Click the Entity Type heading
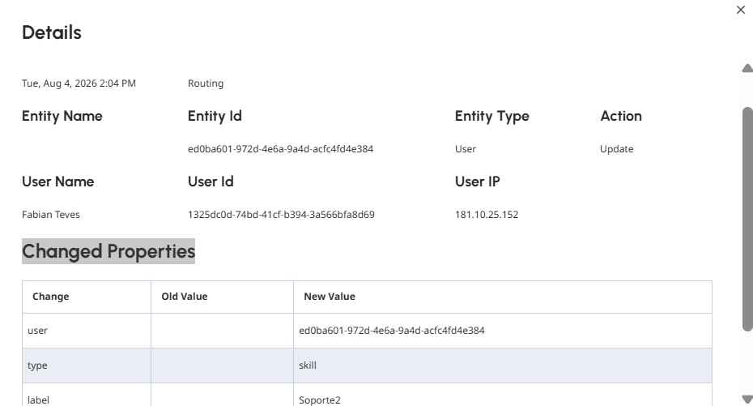This screenshot has height=406, width=753. point(491,116)
